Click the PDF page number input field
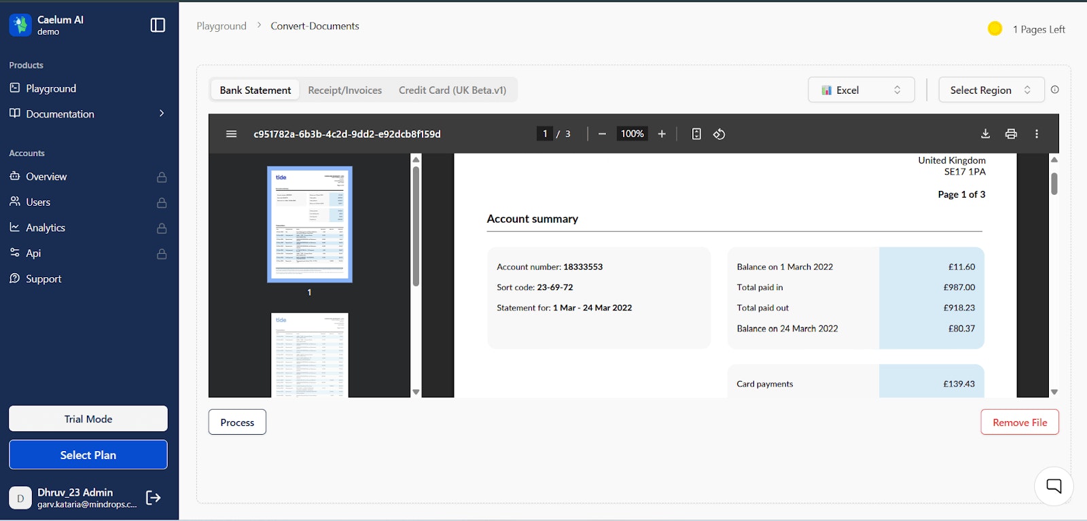 coord(544,134)
